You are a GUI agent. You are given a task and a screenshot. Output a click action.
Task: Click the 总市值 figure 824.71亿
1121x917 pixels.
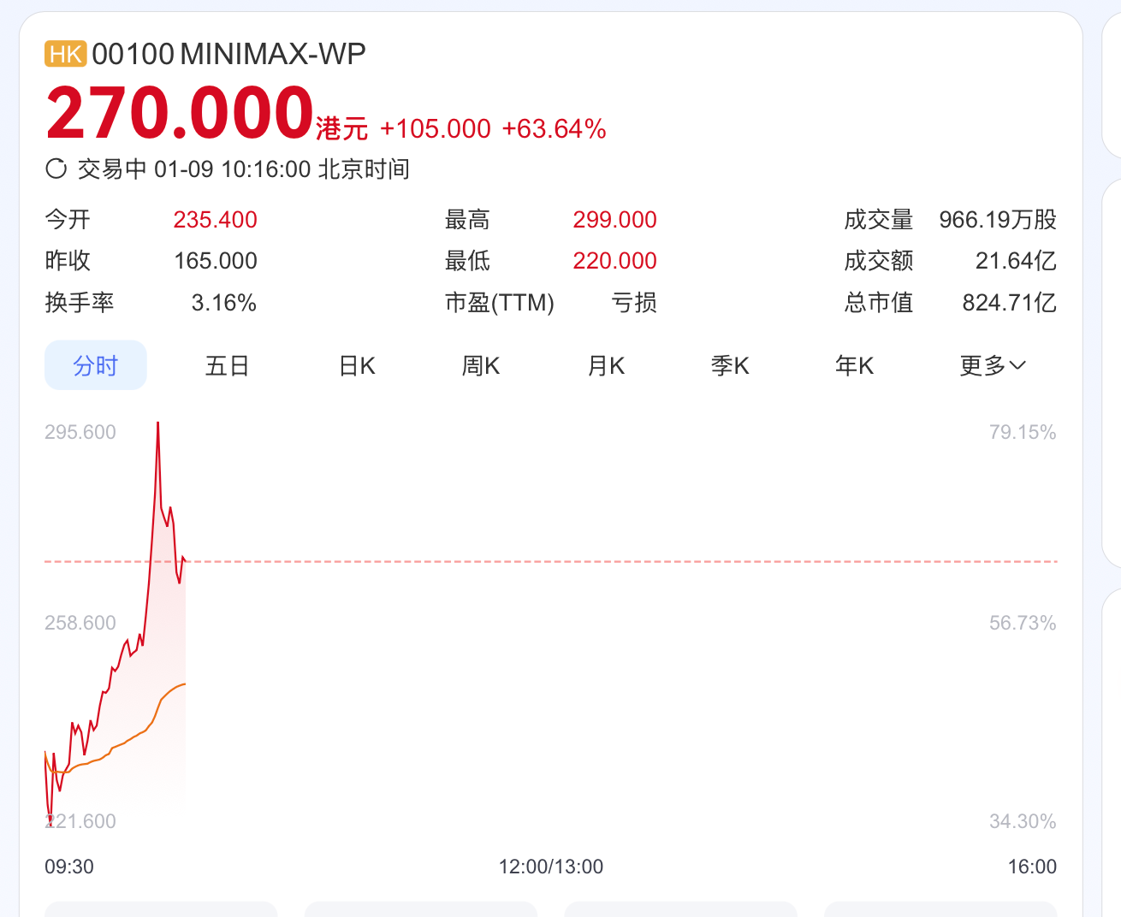(1009, 303)
